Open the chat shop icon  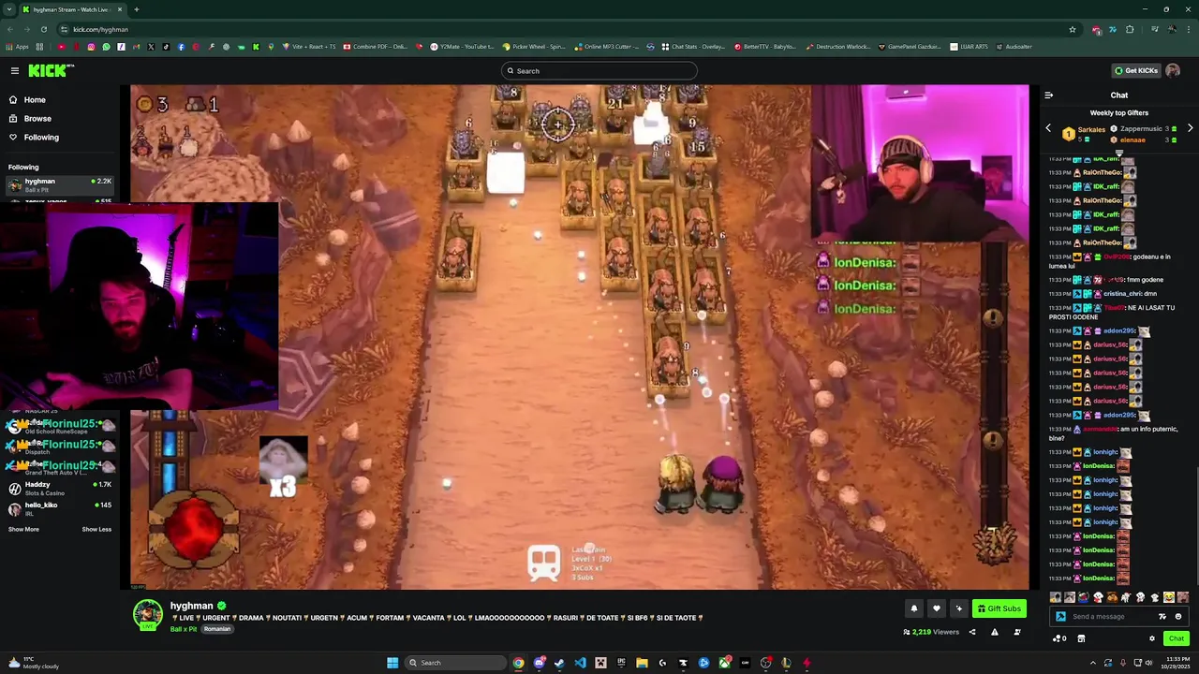(1081, 638)
